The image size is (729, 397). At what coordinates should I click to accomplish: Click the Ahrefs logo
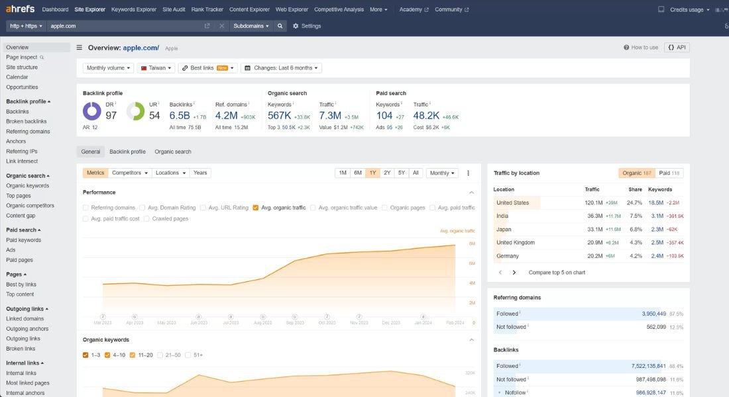point(19,9)
